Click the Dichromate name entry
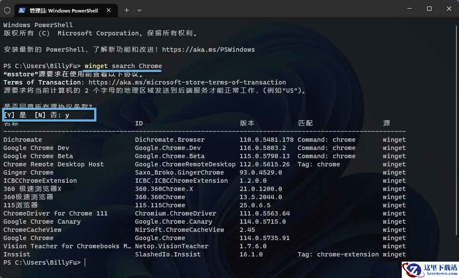This screenshot has height=278, width=459. pos(22,140)
